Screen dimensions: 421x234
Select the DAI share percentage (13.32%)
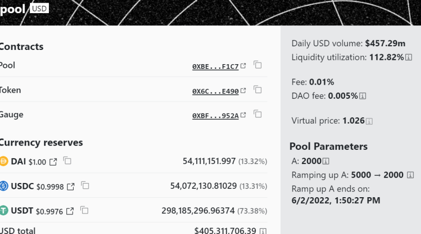pos(253,161)
